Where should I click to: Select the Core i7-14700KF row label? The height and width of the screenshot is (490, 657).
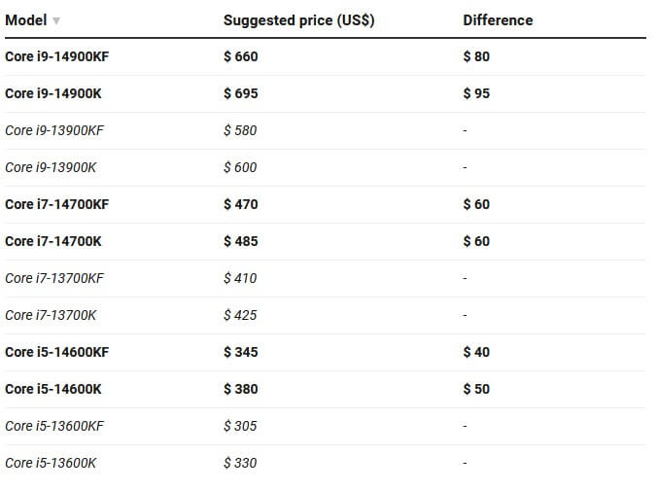click(x=56, y=204)
